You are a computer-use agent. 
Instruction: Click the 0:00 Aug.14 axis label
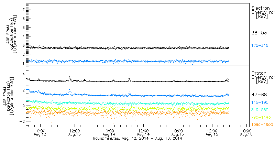(109, 132)
